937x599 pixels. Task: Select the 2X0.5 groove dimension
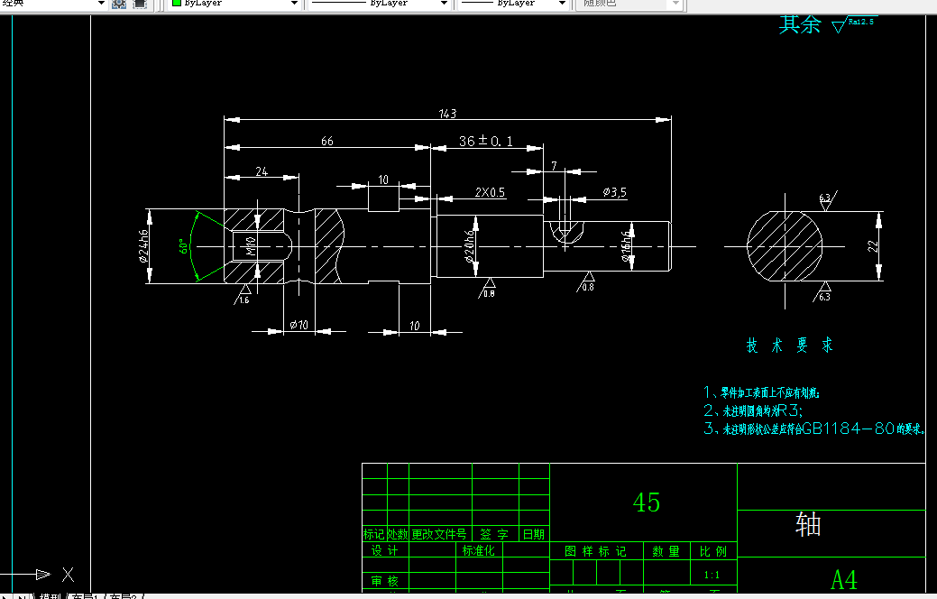coord(490,192)
